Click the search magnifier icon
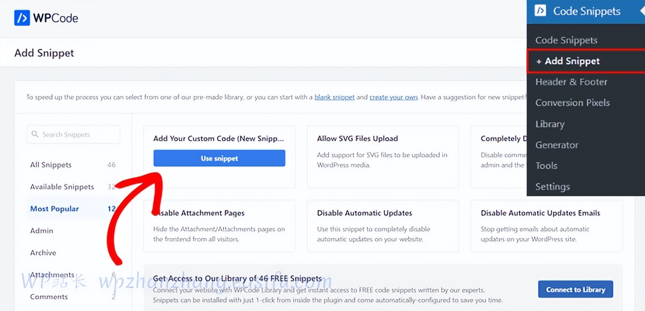This screenshot has height=311, width=645. tap(35, 135)
